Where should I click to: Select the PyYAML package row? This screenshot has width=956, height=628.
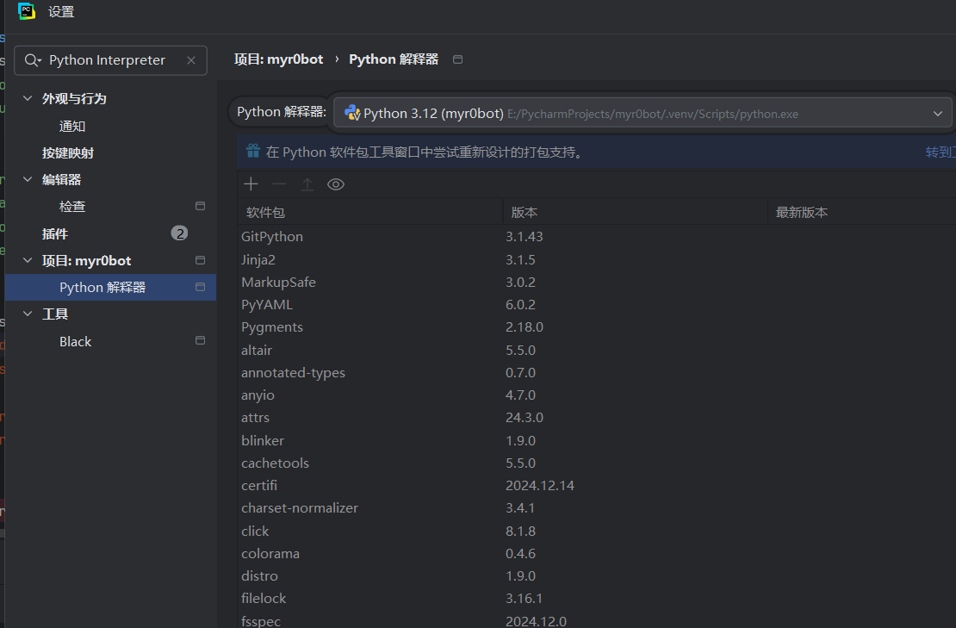tap(596, 304)
